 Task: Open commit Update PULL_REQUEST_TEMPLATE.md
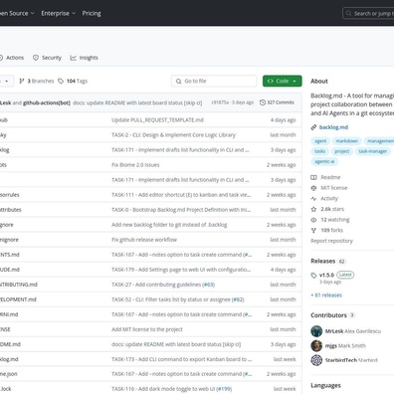tap(157, 120)
